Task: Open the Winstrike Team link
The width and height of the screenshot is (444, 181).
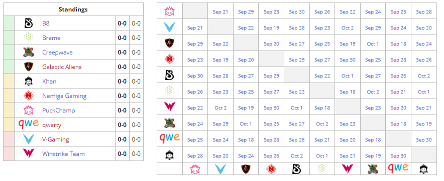Action: click(63, 154)
